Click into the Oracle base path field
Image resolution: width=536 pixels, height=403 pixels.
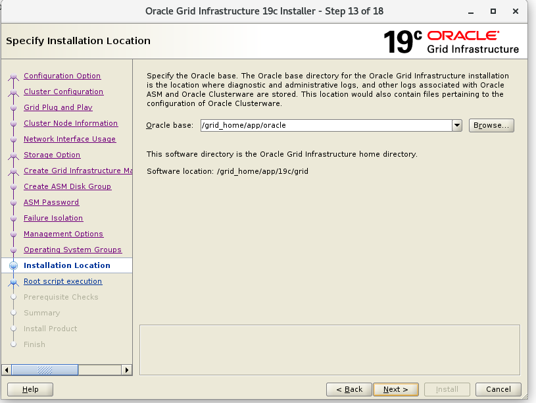(x=326, y=125)
